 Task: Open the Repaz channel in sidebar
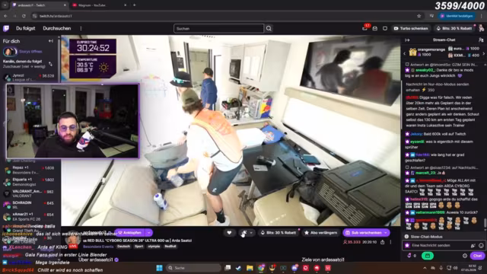click(x=29, y=170)
